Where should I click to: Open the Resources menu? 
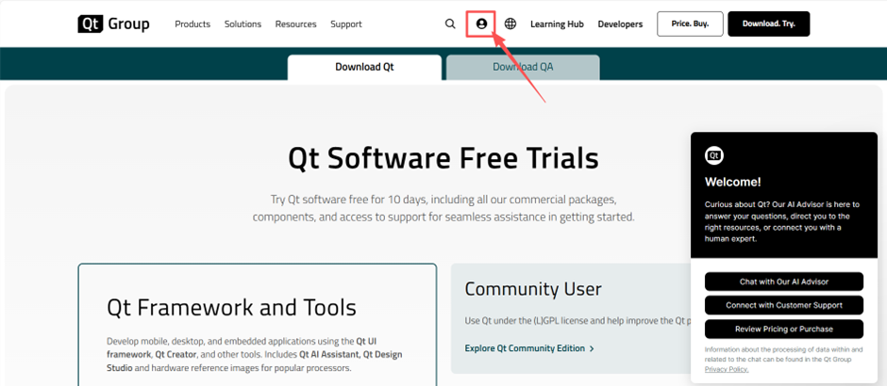296,24
